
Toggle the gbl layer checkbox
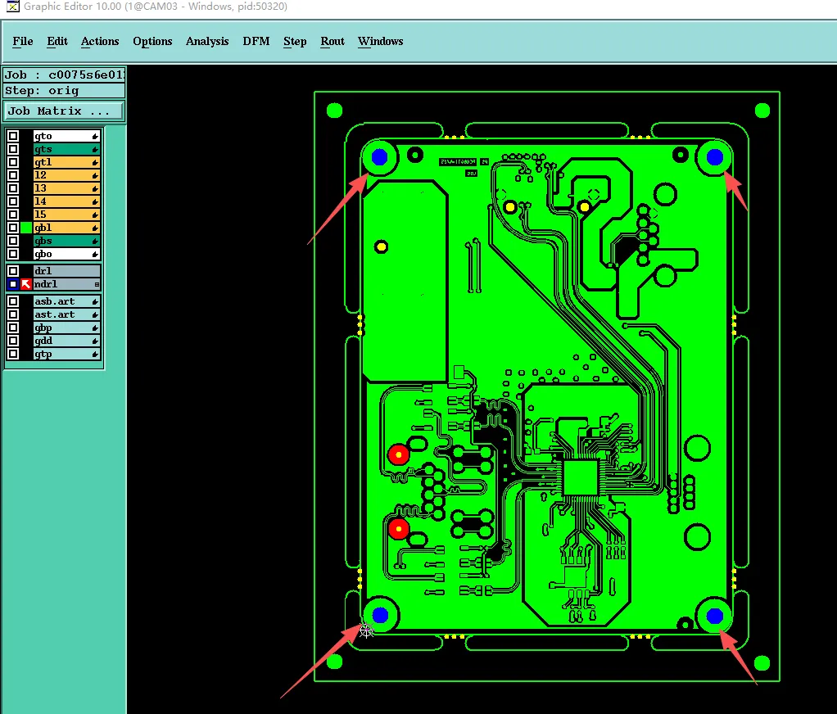tap(13, 228)
